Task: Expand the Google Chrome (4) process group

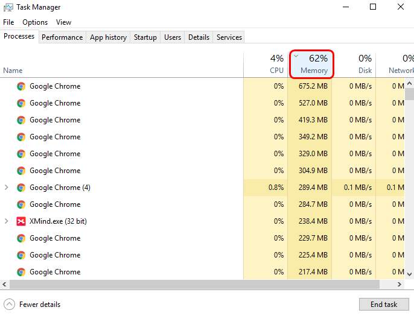Action: [x=6, y=188]
